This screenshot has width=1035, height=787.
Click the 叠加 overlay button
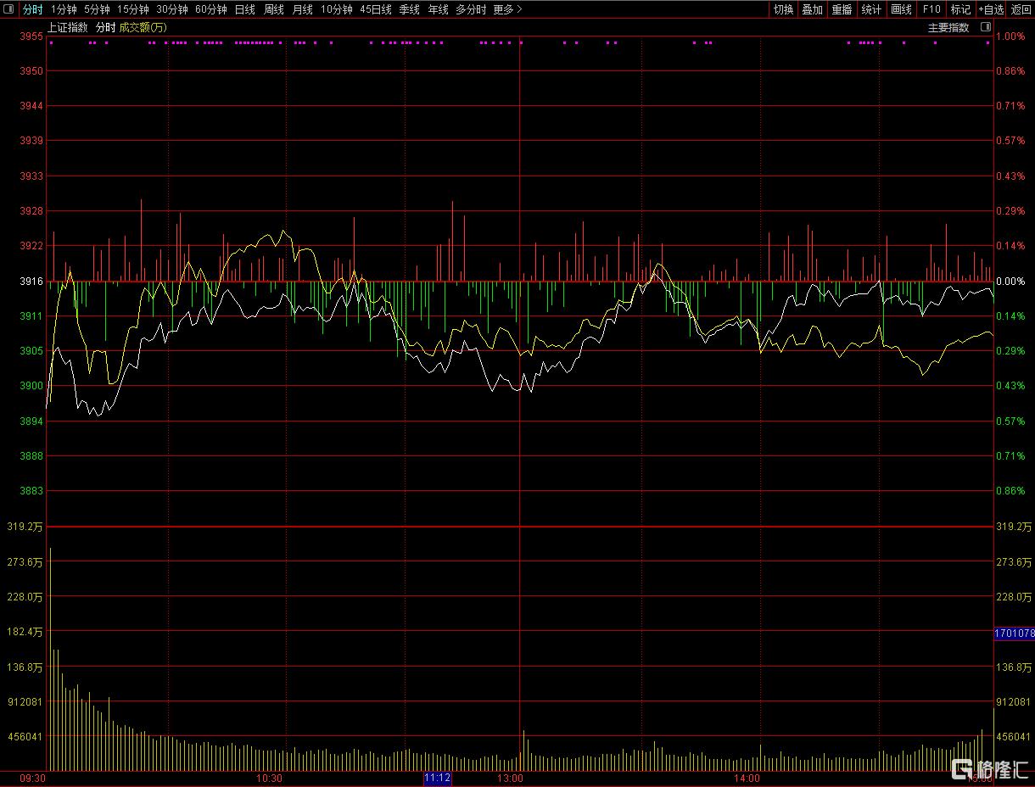[812, 9]
